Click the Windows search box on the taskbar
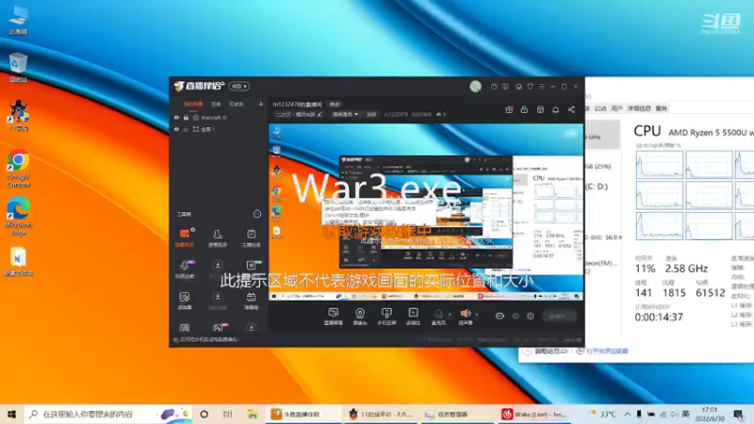This screenshot has width=754, height=424. (108, 414)
